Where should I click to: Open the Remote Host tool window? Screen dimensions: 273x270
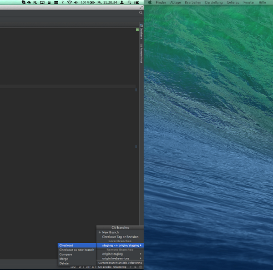tap(142, 53)
